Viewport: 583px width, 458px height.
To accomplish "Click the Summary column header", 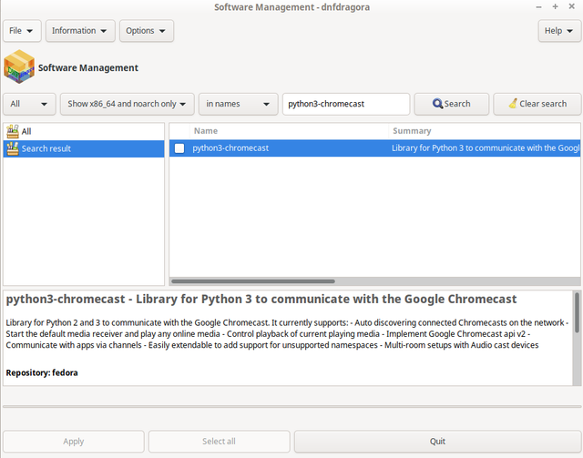I will coord(484,131).
